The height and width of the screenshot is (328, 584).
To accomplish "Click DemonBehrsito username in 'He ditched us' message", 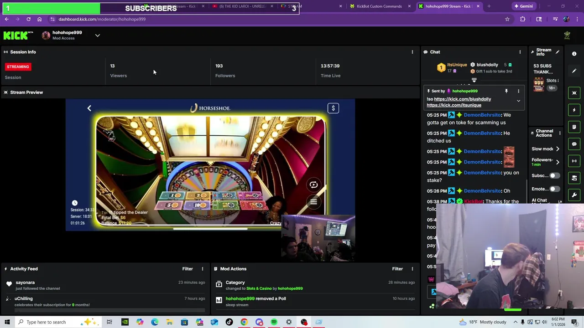I will coord(482,133).
